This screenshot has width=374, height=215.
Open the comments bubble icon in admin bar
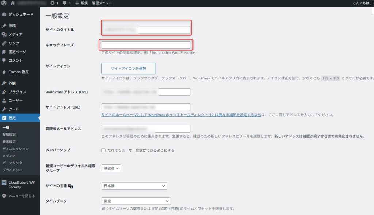(x=65, y=3)
